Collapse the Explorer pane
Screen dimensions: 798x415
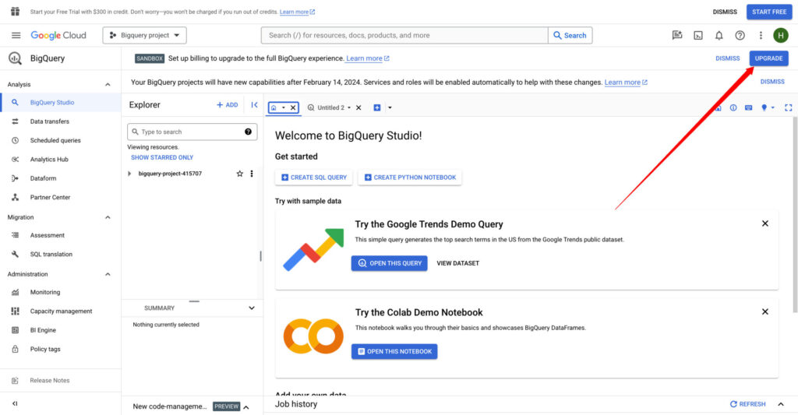coord(254,105)
